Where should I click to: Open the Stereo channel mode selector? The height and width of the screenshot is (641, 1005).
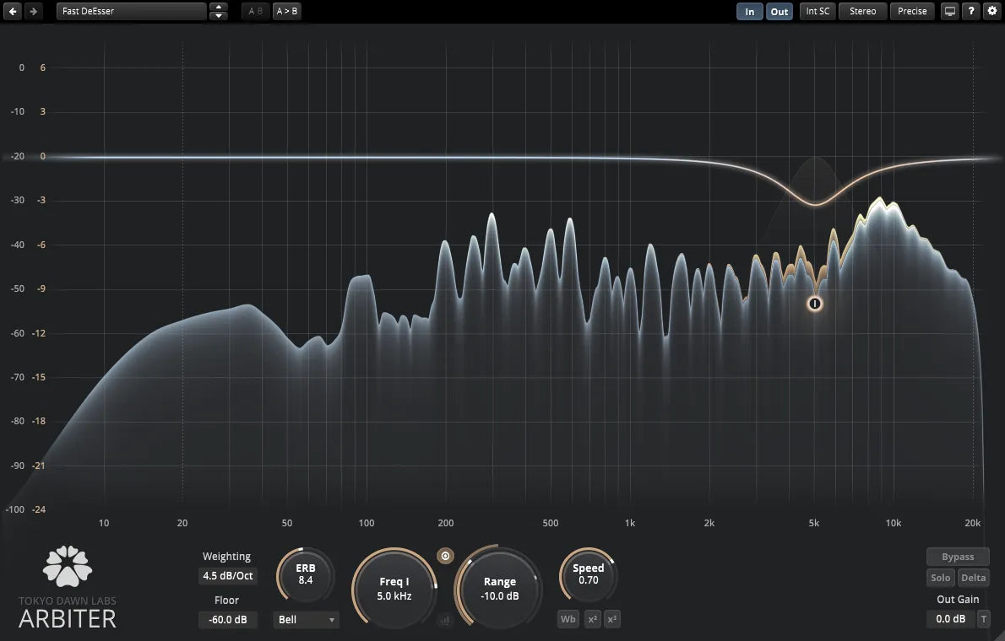tap(862, 11)
